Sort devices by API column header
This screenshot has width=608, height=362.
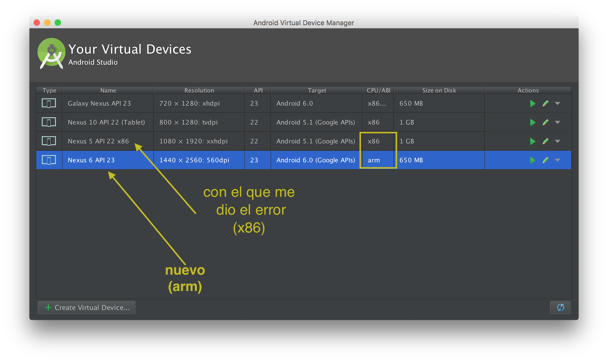(x=258, y=90)
